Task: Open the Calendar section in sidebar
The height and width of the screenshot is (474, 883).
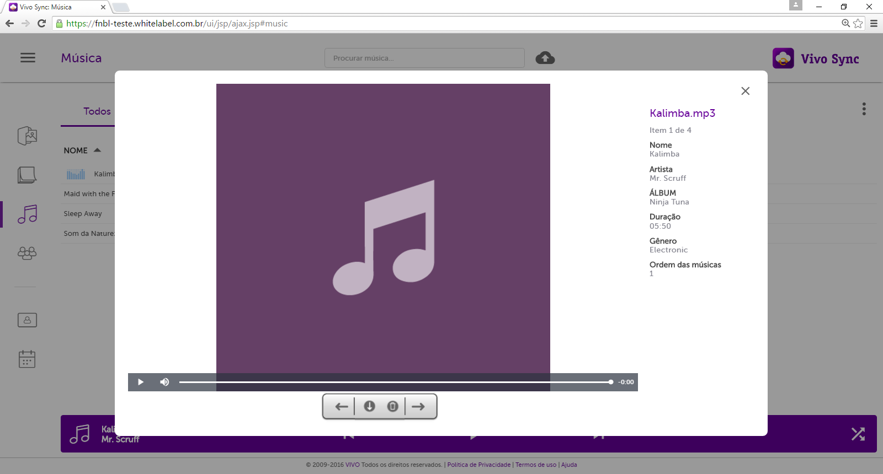Action: click(27, 359)
